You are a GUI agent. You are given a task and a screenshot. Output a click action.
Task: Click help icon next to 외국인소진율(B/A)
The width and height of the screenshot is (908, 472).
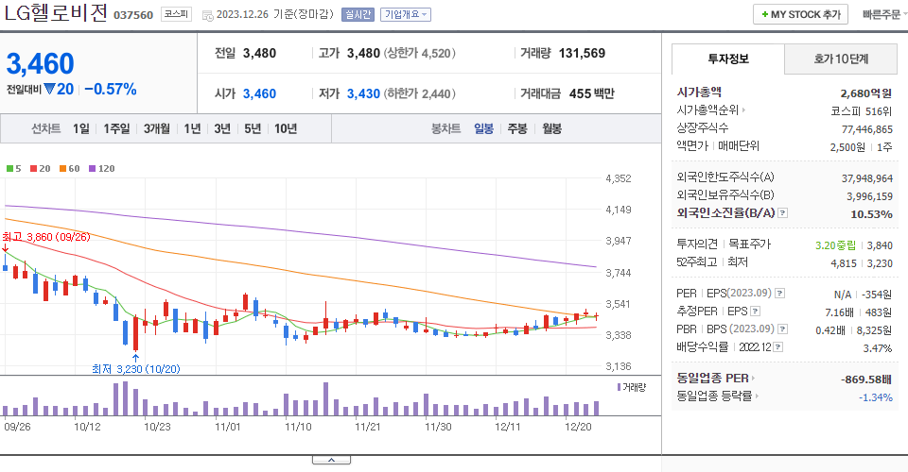782,213
